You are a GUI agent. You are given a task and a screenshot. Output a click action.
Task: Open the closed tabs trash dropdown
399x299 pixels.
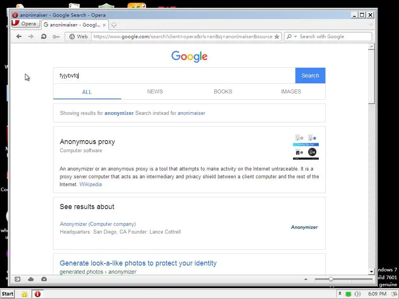[371, 25]
